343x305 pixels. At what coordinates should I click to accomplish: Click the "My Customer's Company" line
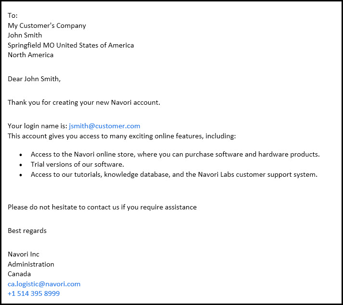click(x=47, y=25)
